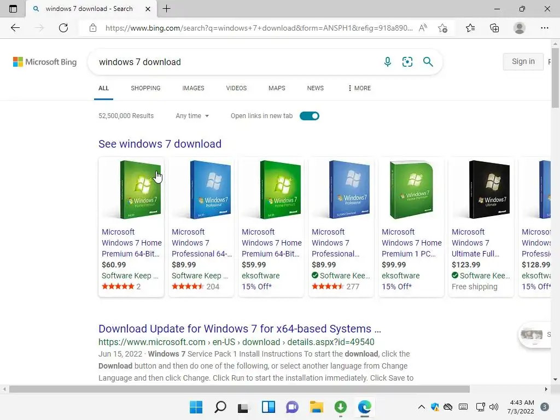Open clock and date 4:43 AM
This screenshot has width=560, height=420.
pos(521,407)
